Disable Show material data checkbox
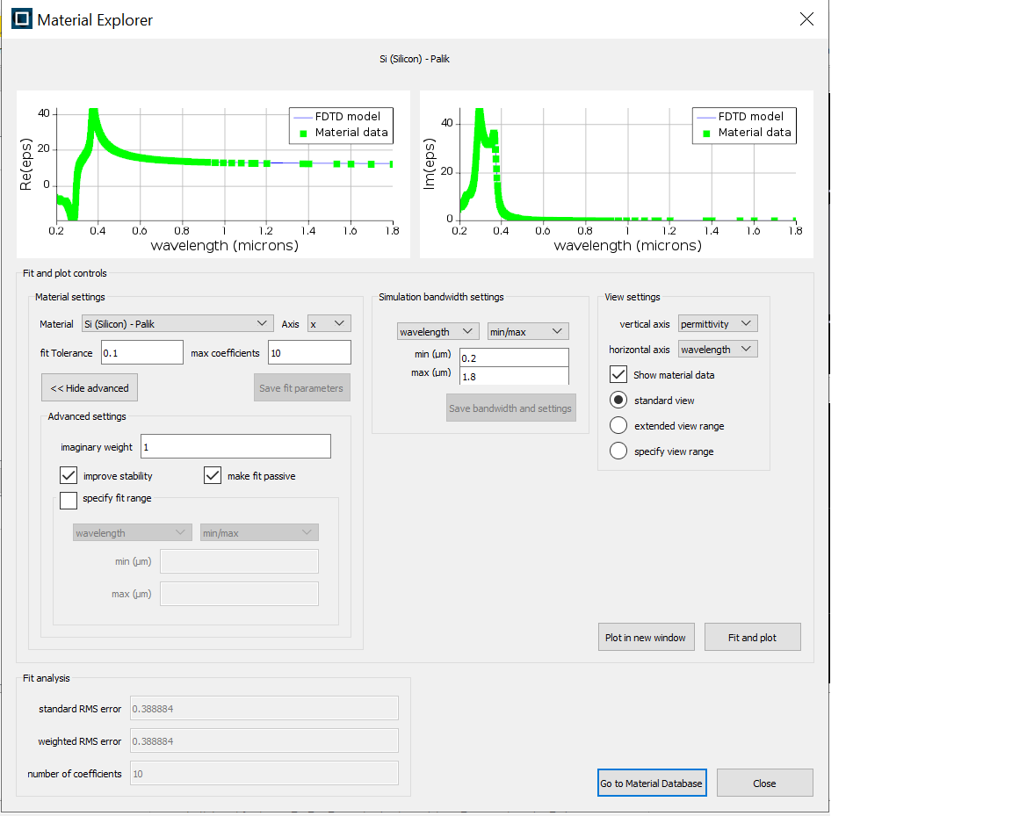 click(618, 375)
